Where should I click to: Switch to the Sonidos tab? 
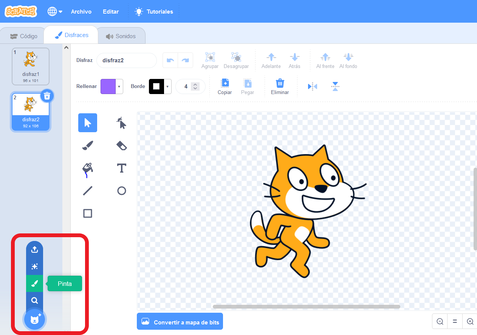121,36
